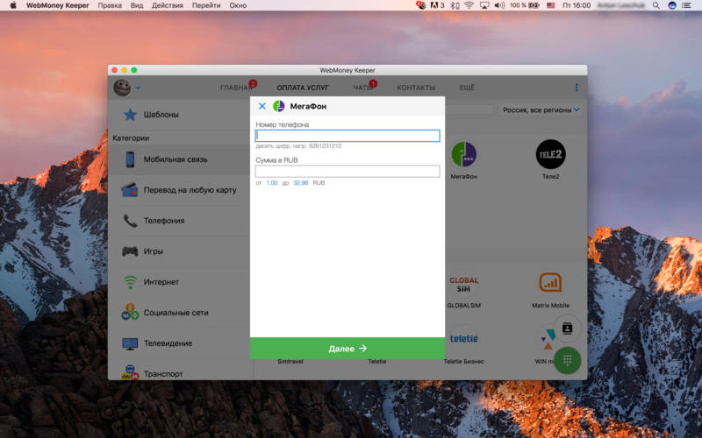Click the Simtravel provider label

(290, 362)
